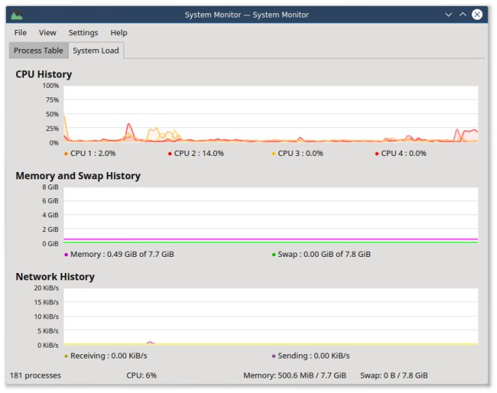Viewport: 497px width, 393px height.
Task: Close the System Monitor window
Action: (x=477, y=15)
